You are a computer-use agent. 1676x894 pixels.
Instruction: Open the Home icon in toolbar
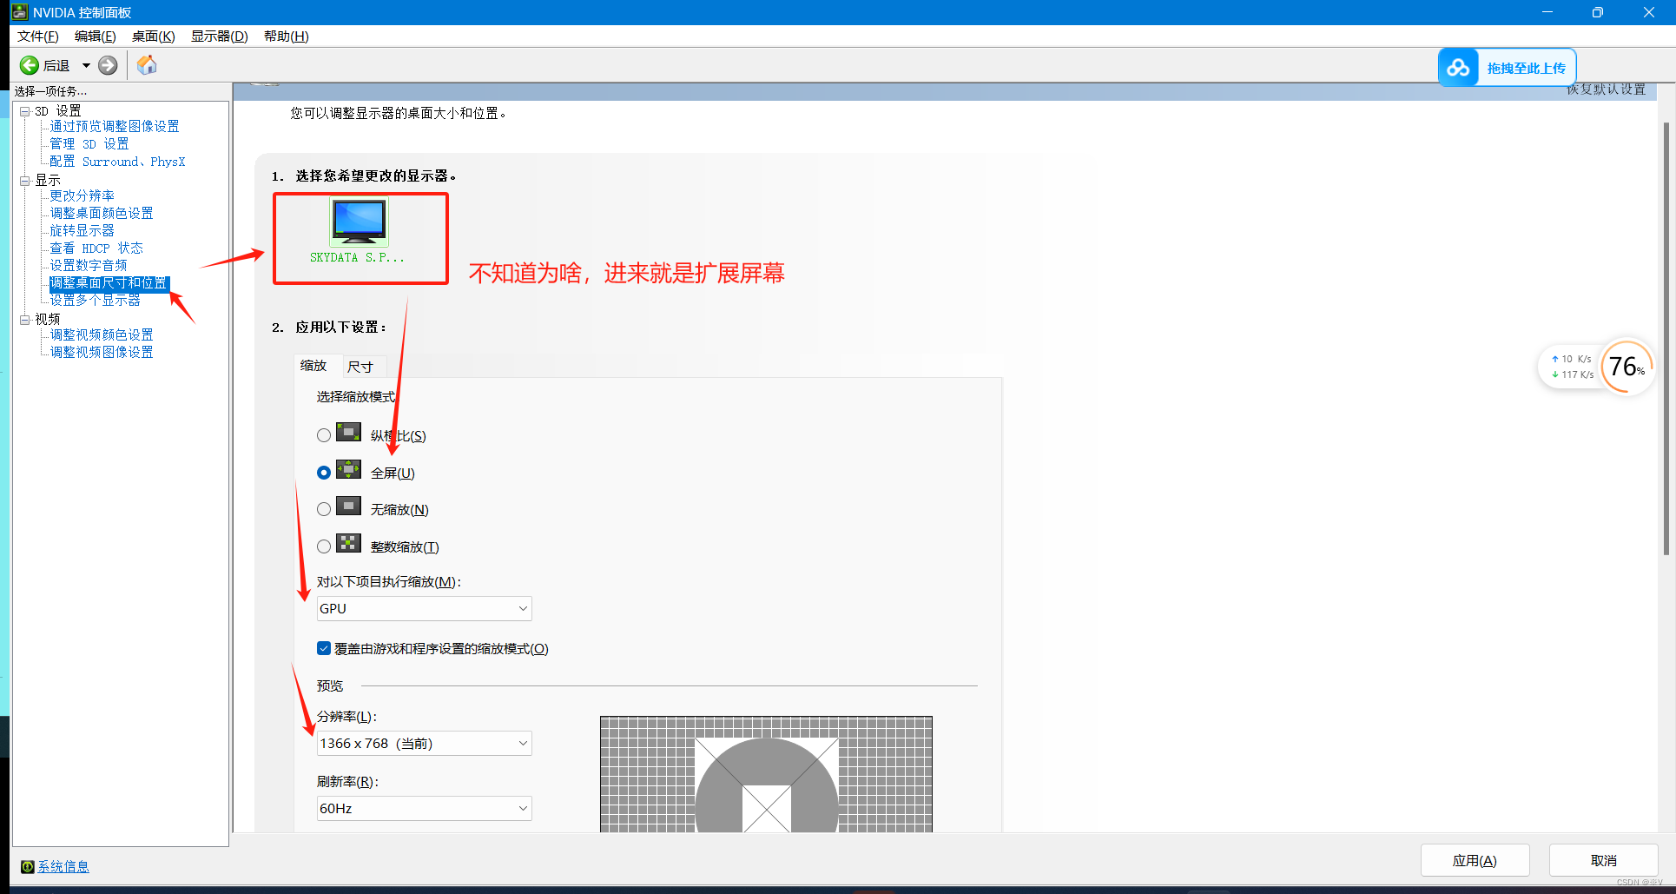147,65
